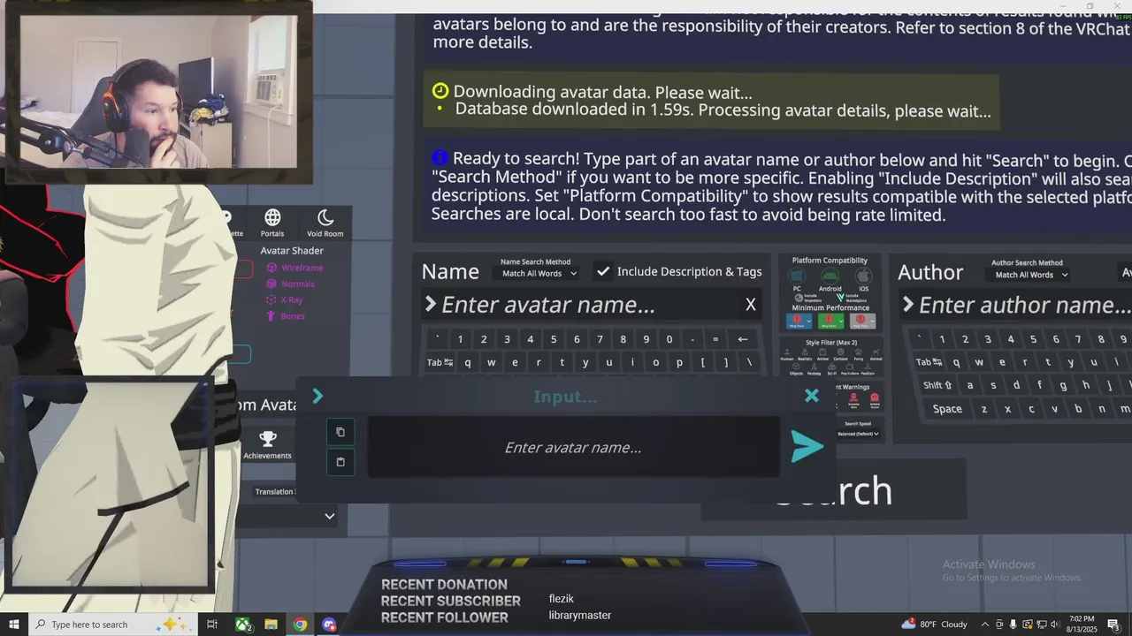Image resolution: width=1132 pixels, height=636 pixels.
Task: Select the Fashion style filter
Action: [x=868, y=369]
